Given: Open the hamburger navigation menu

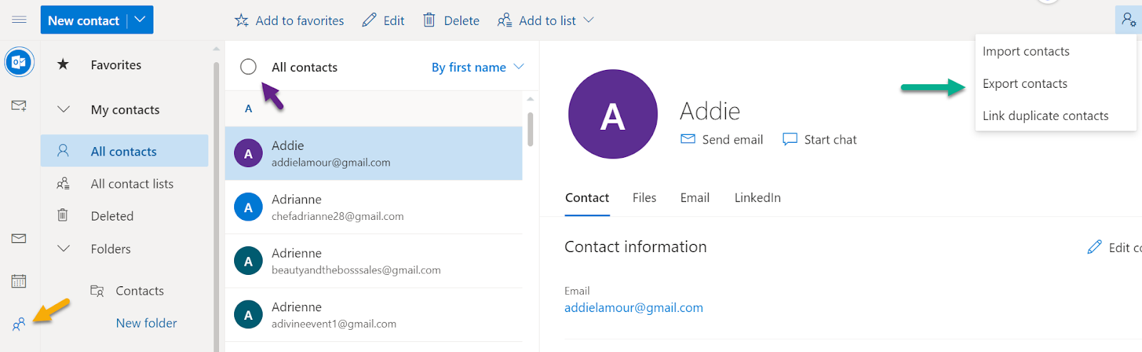Looking at the screenshot, I should click(x=19, y=19).
